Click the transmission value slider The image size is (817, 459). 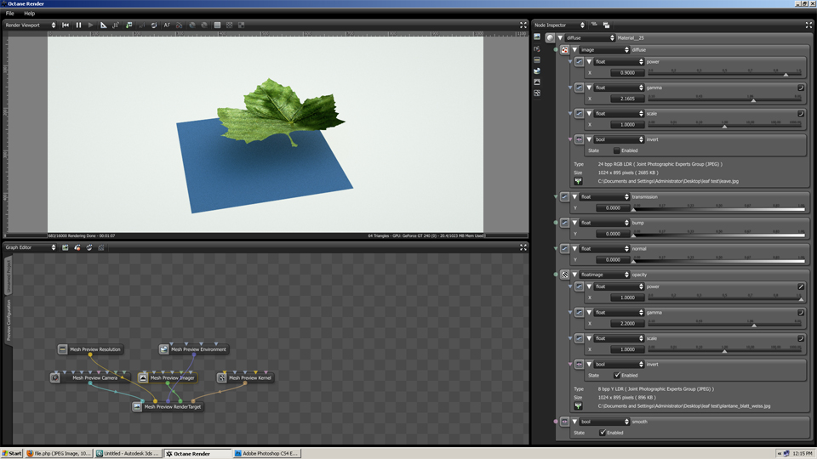(x=719, y=207)
